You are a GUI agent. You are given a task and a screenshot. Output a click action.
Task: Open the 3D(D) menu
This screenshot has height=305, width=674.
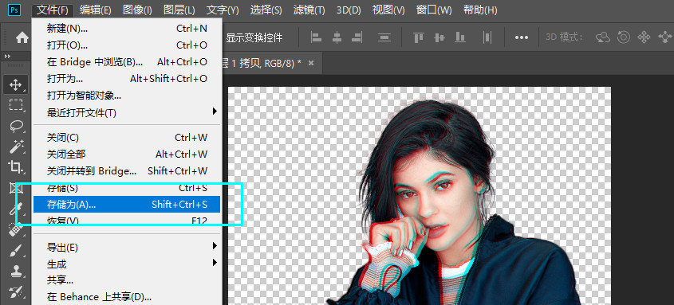(x=349, y=10)
